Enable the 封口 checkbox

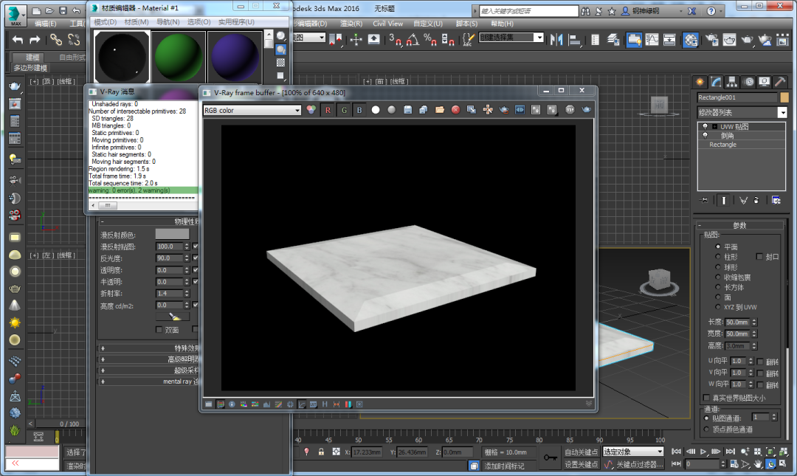[759, 257]
